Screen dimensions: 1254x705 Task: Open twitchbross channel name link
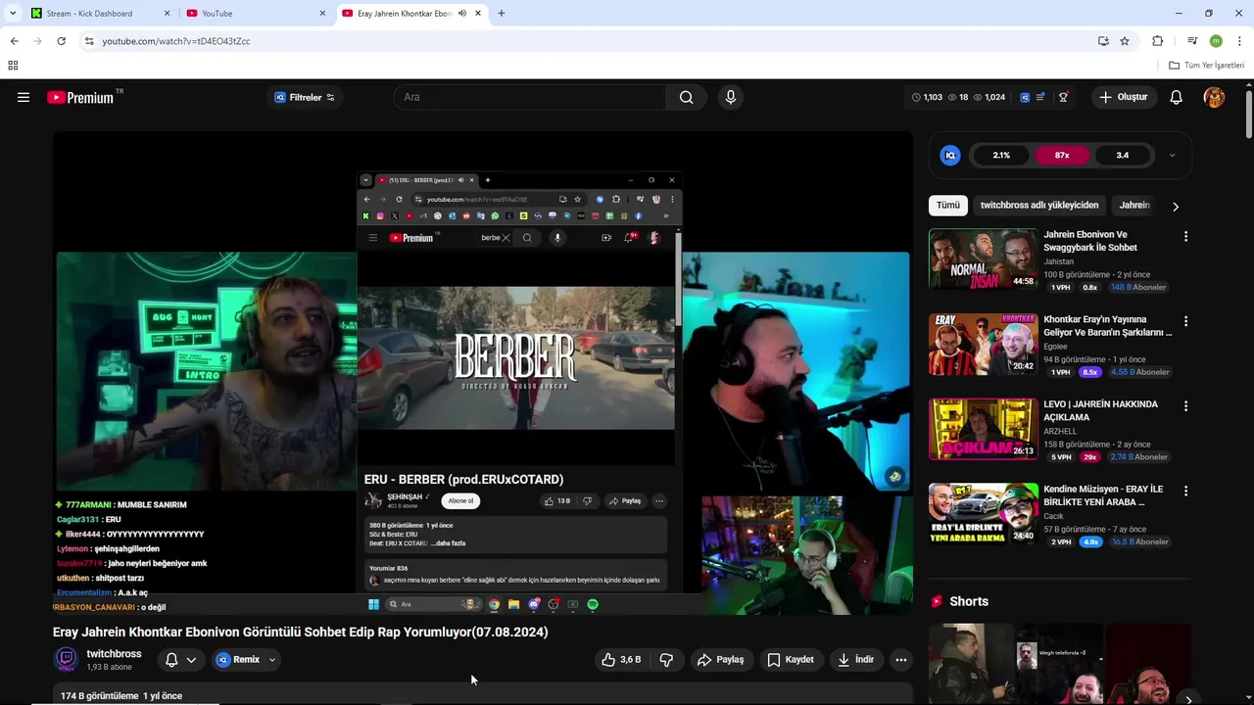pyautogui.click(x=114, y=654)
